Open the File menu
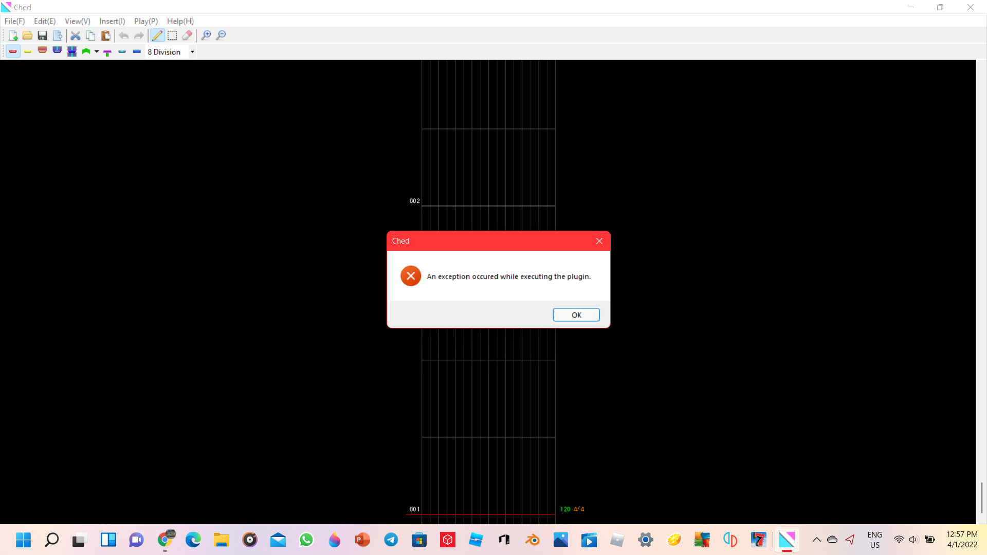Screen dimensions: 987x555 pyautogui.click(x=14, y=21)
